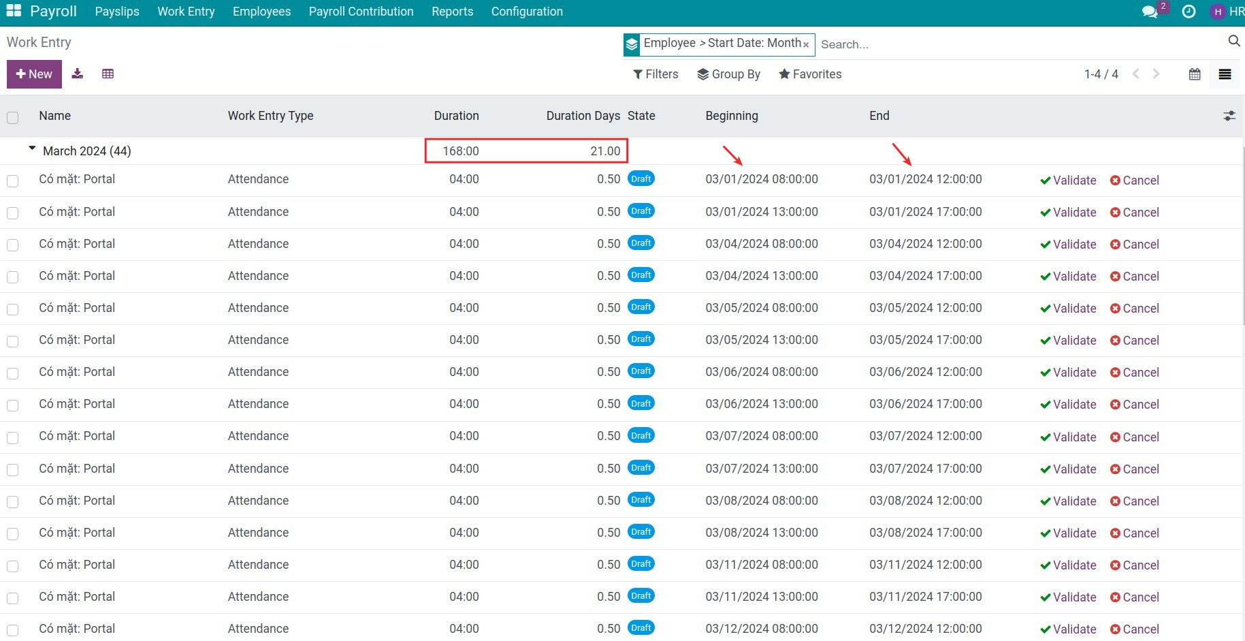This screenshot has height=641, width=1245.
Task: Check the row starting 03/04/2024 08:00:00
Action: pos(12,245)
